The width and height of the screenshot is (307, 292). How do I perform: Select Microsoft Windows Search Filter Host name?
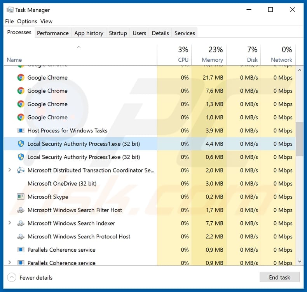click(75, 210)
